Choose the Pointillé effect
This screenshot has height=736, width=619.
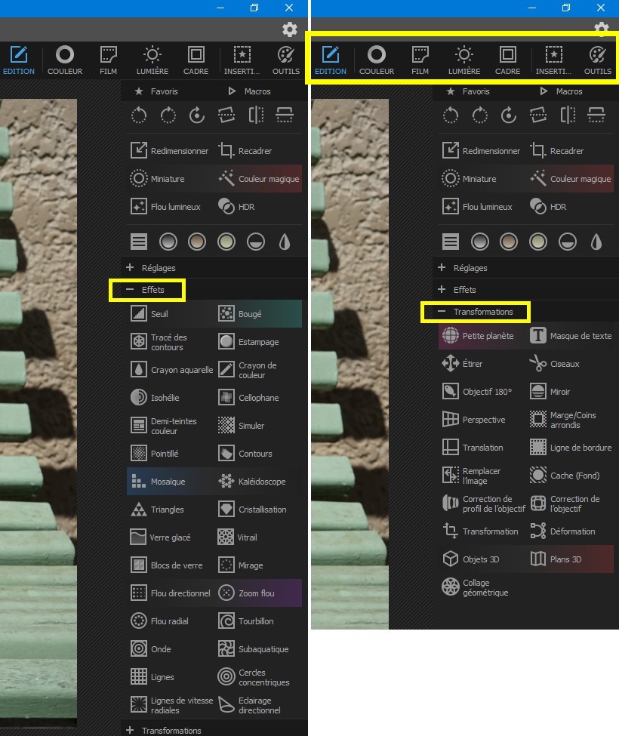click(x=154, y=454)
